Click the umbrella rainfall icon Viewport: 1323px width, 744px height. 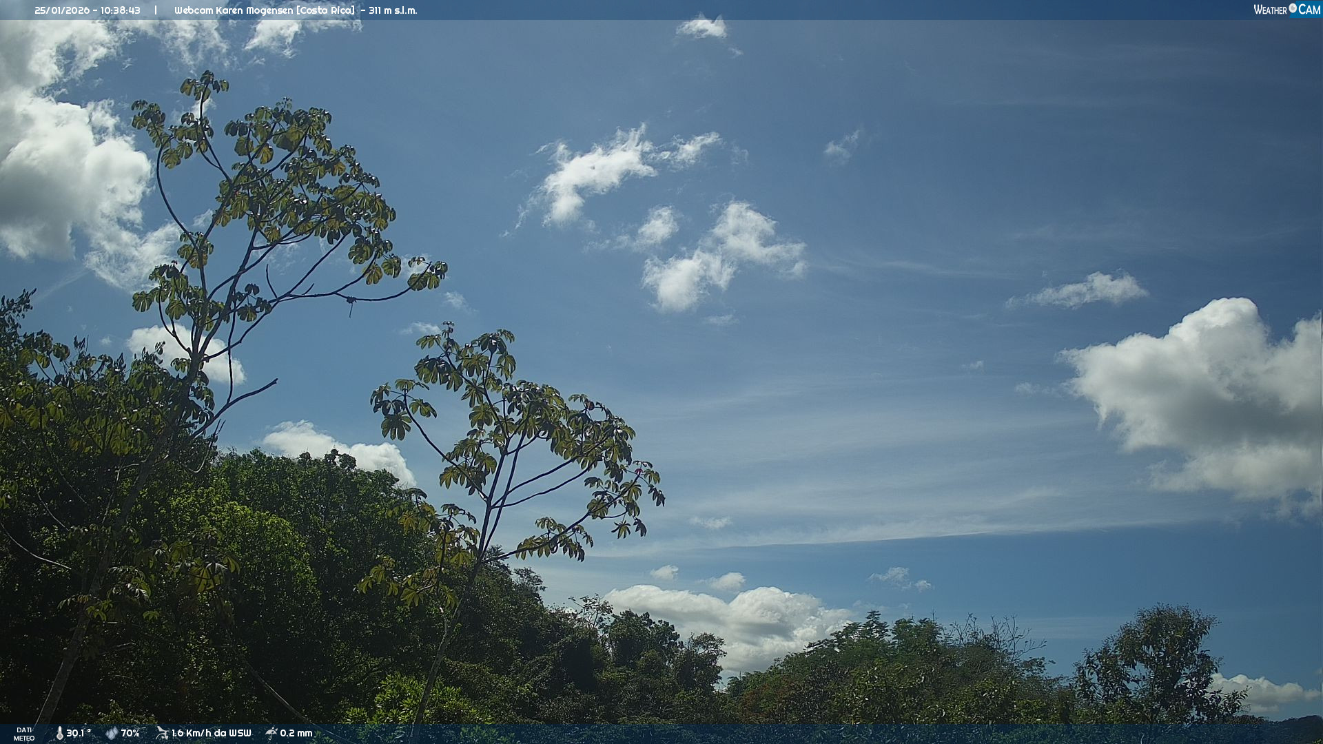[x=271, y=733]
